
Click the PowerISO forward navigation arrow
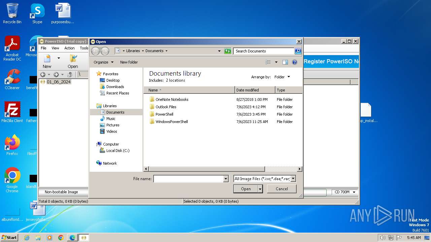coord(56,75)
